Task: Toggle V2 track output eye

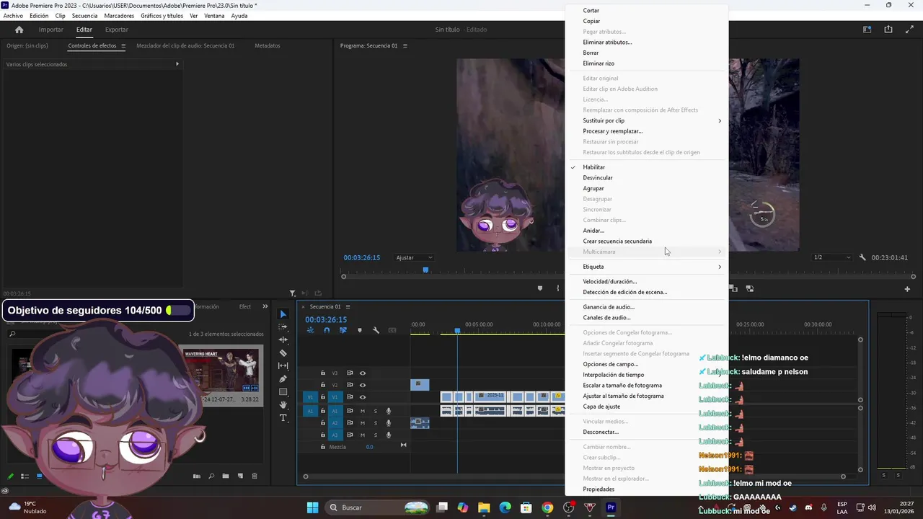Action: point(363,385)
